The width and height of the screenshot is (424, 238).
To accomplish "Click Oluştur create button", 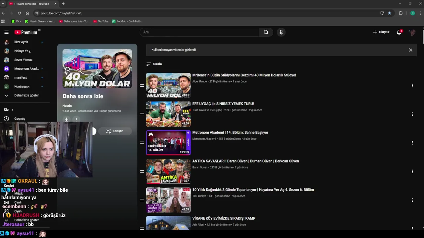I will point(381,32).
